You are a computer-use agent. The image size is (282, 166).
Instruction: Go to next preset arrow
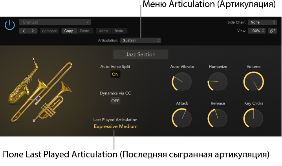tap(33, 31)
